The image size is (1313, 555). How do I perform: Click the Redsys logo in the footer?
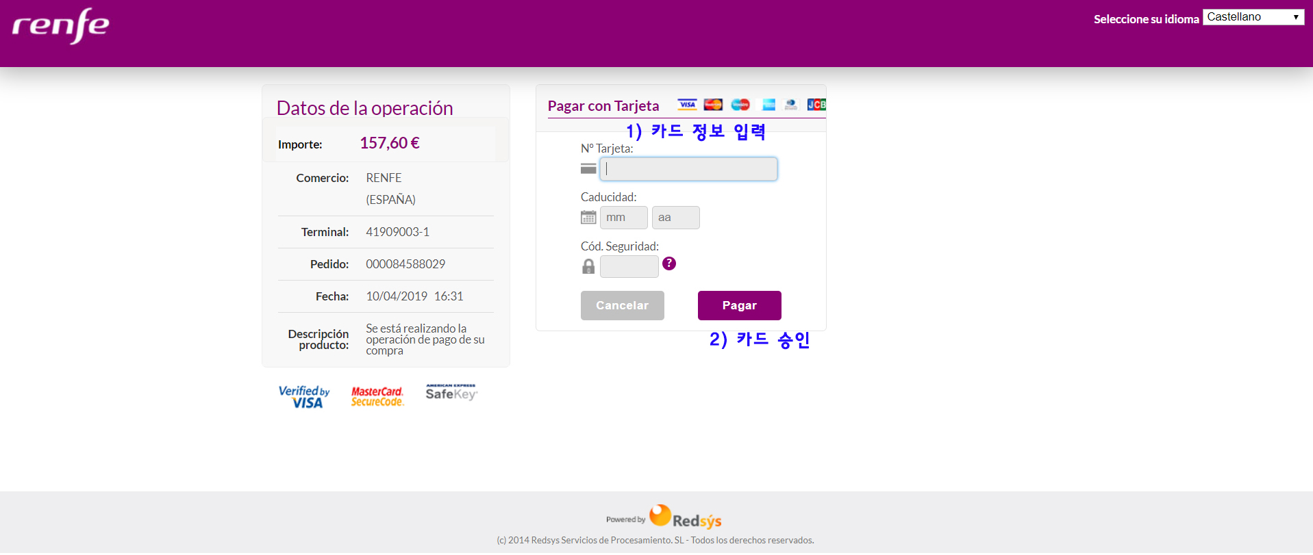pyautogui.click(x=685, y=517)
